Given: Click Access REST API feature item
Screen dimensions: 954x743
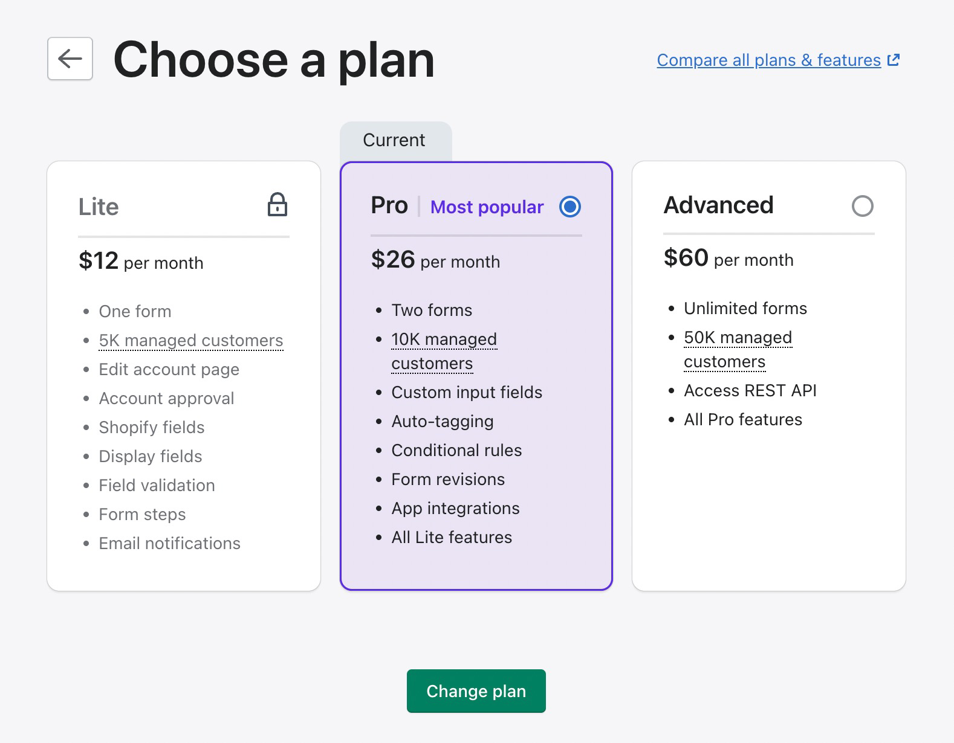Looking at the screenshot, I should [750, 391].
